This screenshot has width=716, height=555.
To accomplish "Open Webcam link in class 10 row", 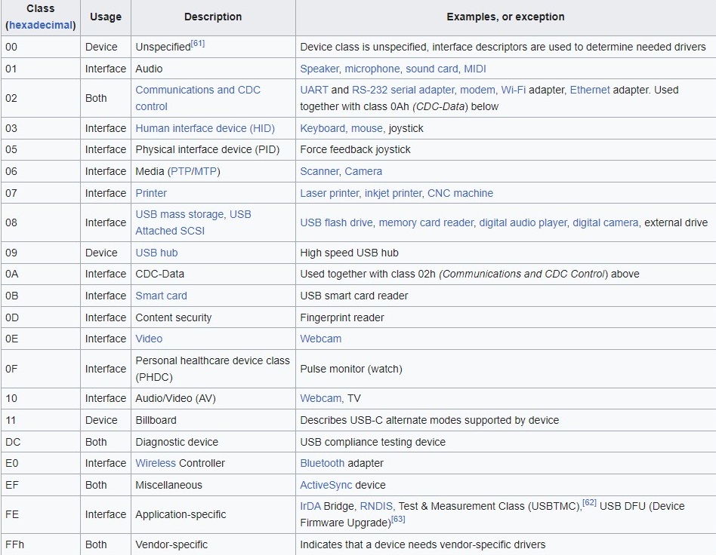I will pos(320,399).
